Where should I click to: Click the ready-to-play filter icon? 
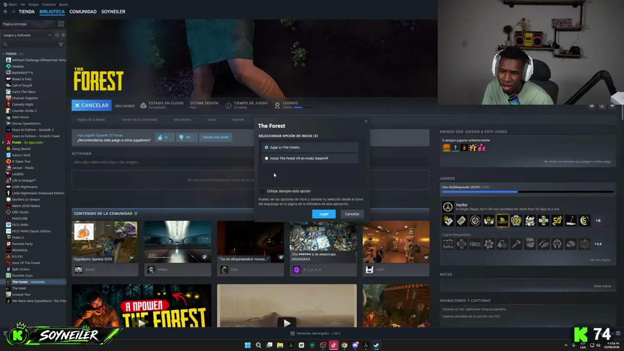click(63, 35)
